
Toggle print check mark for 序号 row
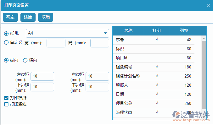tap(157, 40)
